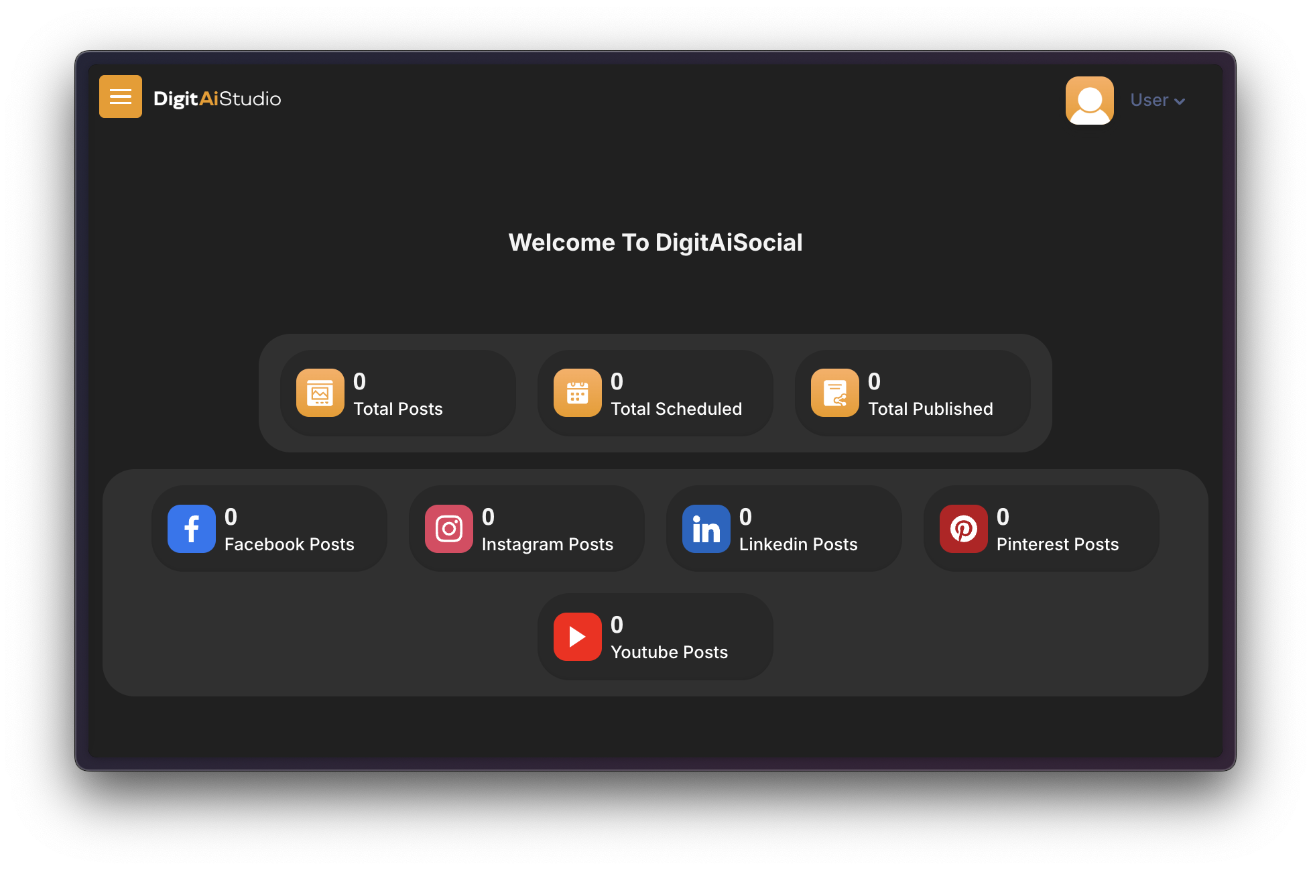Select the Linkedin Posts label
Viewport: 1311px width, 870px height.
798,544
